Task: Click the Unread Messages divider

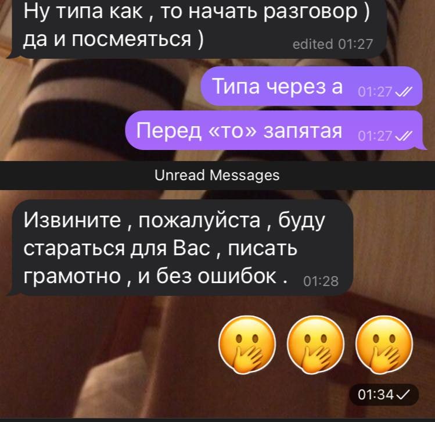Action: 217,175
